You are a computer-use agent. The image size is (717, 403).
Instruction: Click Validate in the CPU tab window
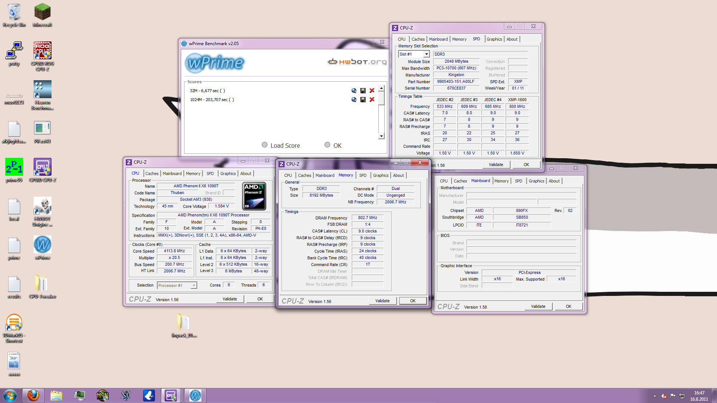230,299
